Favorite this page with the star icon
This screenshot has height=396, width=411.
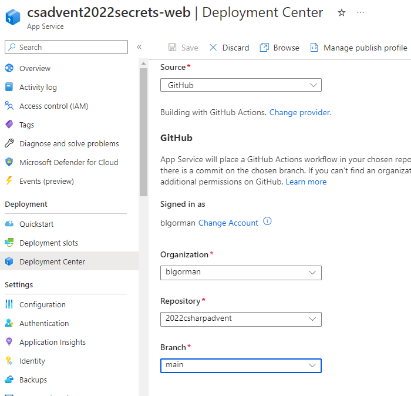click(341, 12)
